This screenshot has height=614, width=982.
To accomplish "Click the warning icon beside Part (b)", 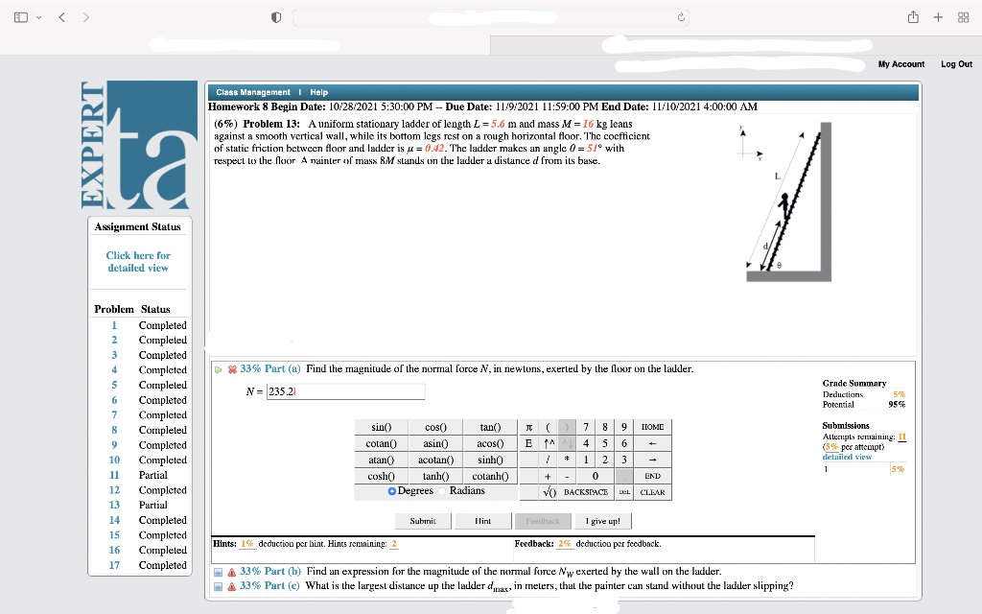I will (x=233, y=571).
